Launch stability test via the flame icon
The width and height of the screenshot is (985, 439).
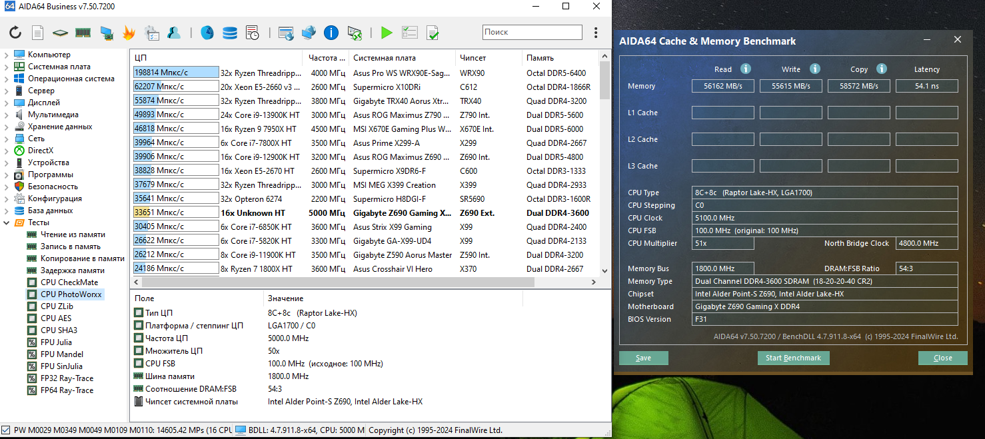pos(129,32)
